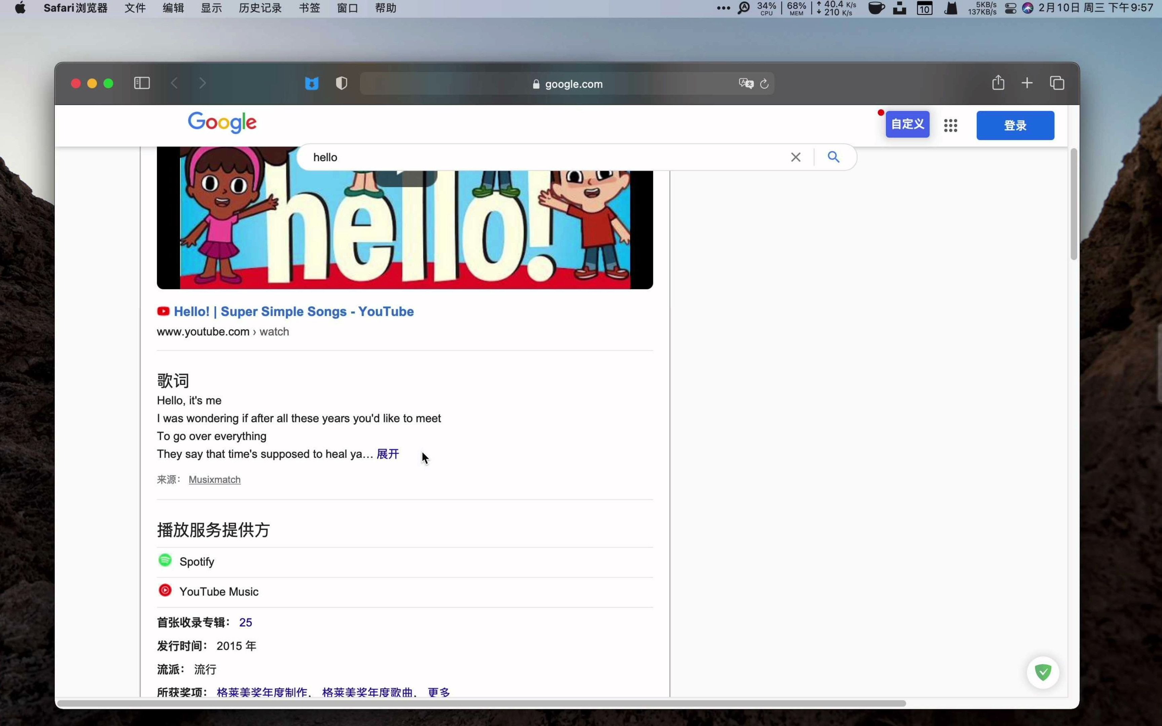Screen dimensions: 1162x726
Task: Click the three dots menu bar icon
Action: point(723,8)
